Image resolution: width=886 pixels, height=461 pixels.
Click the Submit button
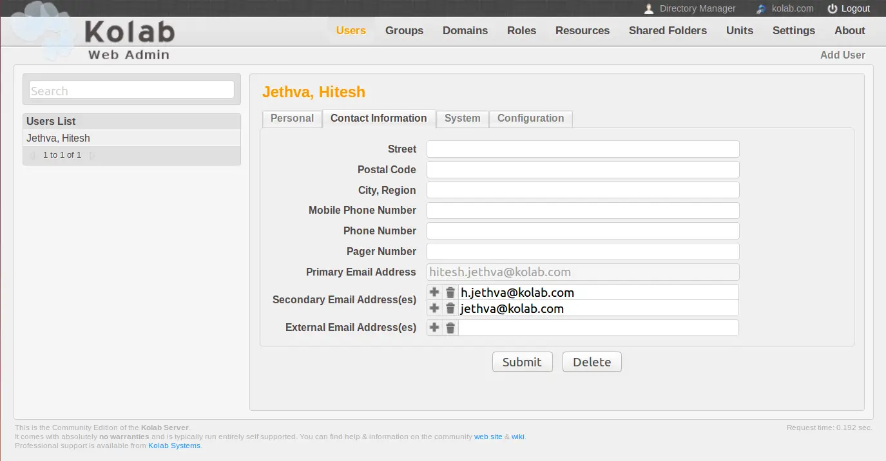pos(522,362)
